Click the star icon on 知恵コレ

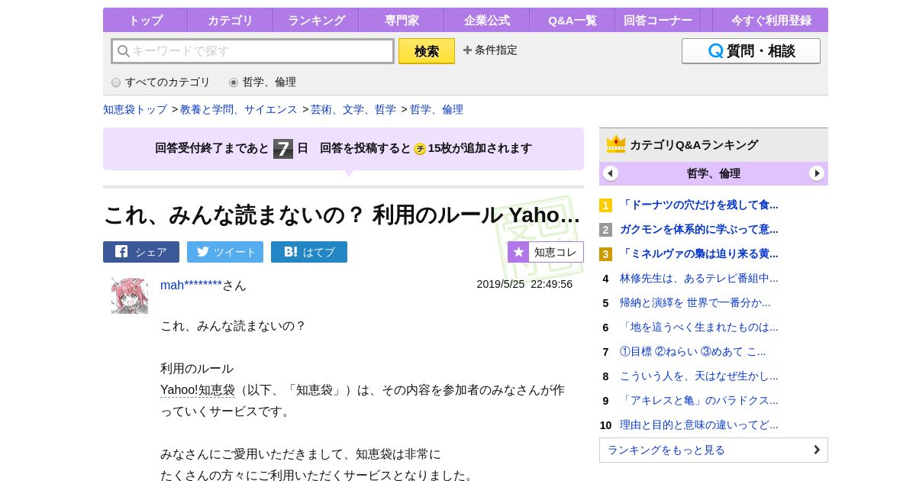point(518,252)
